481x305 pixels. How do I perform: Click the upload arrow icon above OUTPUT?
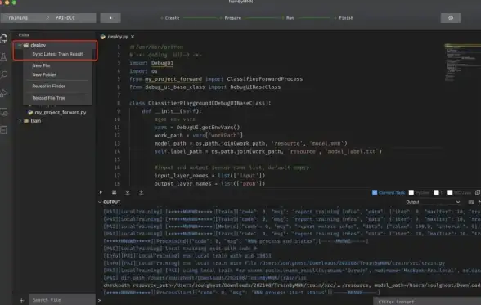pos(141,192)
